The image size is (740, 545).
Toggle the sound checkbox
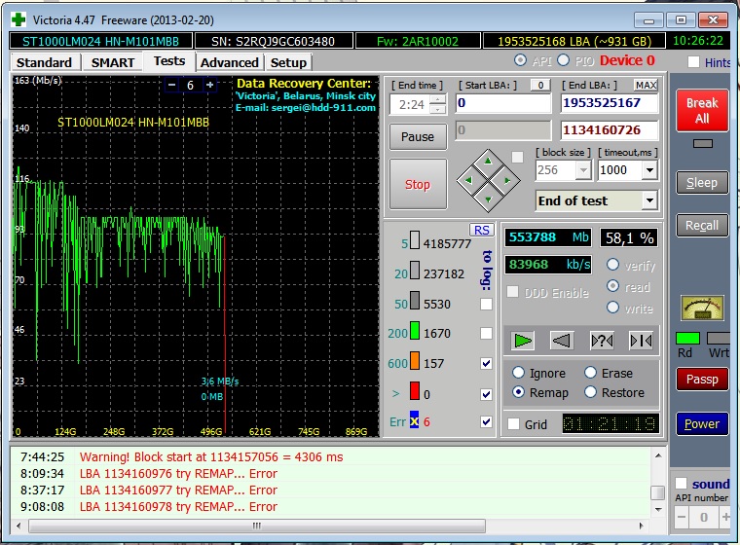coord(682,484)
